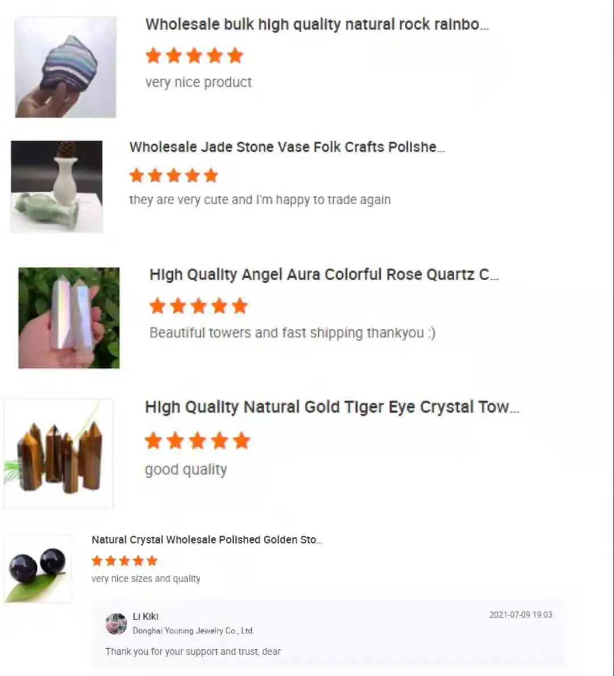This screenshot has height=676, width=614.
Task: Open the gold tiger eye towers image
Action: click(x=59, y=454)
